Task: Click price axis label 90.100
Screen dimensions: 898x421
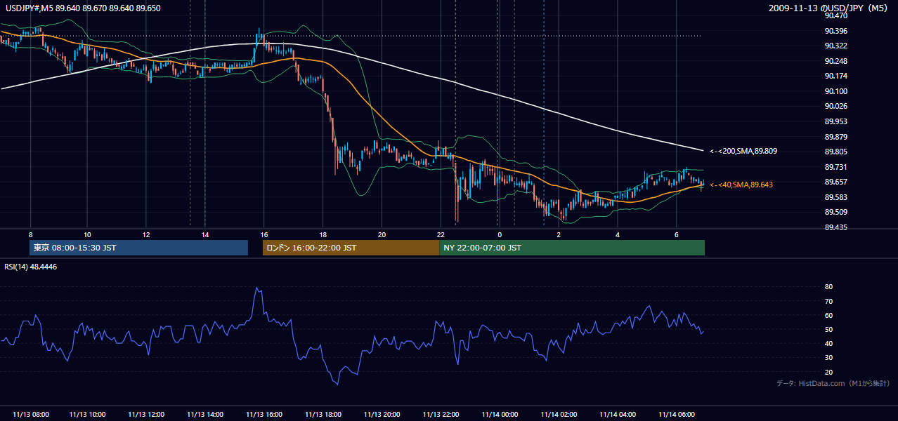Action: coord(836,91)
